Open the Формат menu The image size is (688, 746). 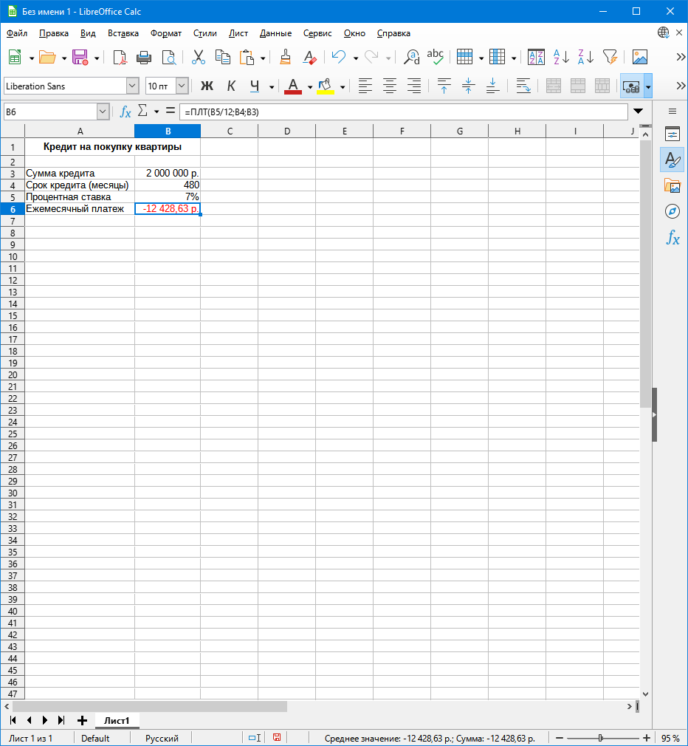tap(166, 33)
